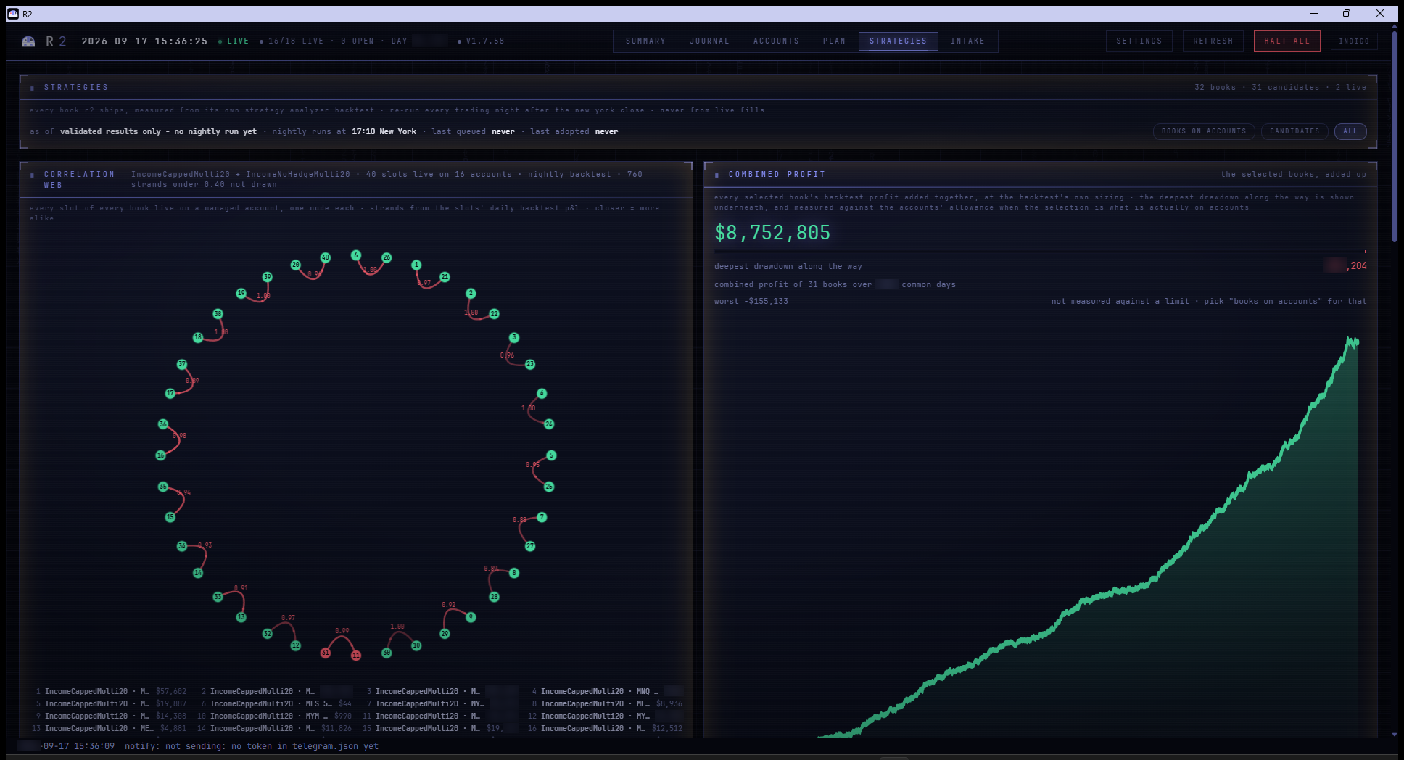Click node 8 in correlation web
This screenshot has width=1404, height=760.
point(514,573)
